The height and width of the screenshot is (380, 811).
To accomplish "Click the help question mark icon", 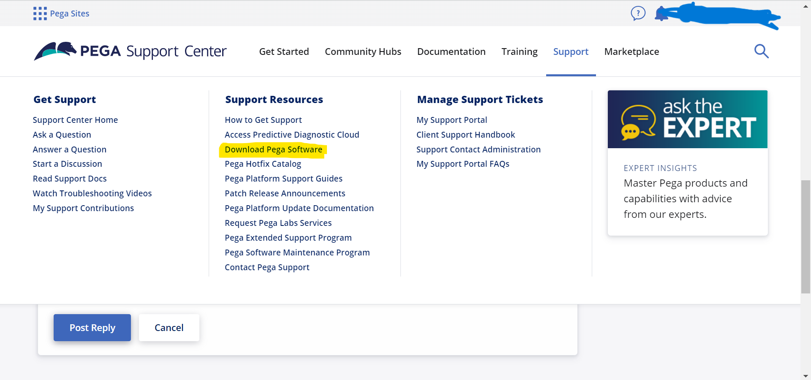I will 638,13.
